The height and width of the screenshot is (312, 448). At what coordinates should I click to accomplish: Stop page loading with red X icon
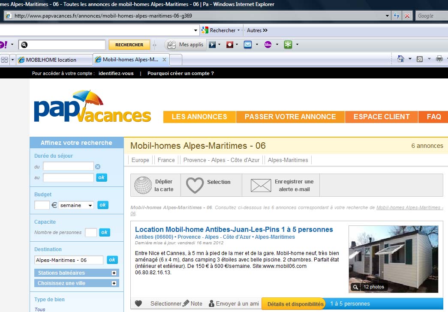[x=407, y=16]
